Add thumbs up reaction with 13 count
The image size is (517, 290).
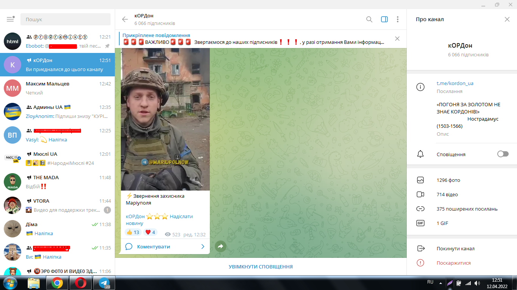coord(133,232)
